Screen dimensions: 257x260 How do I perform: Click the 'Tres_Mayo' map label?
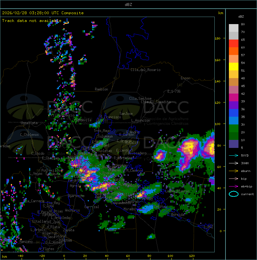[102, 131]
